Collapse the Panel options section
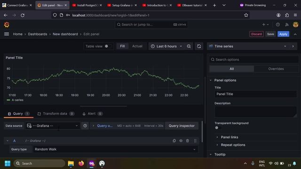Screen dimensions: 301x169 click(225, 80)
